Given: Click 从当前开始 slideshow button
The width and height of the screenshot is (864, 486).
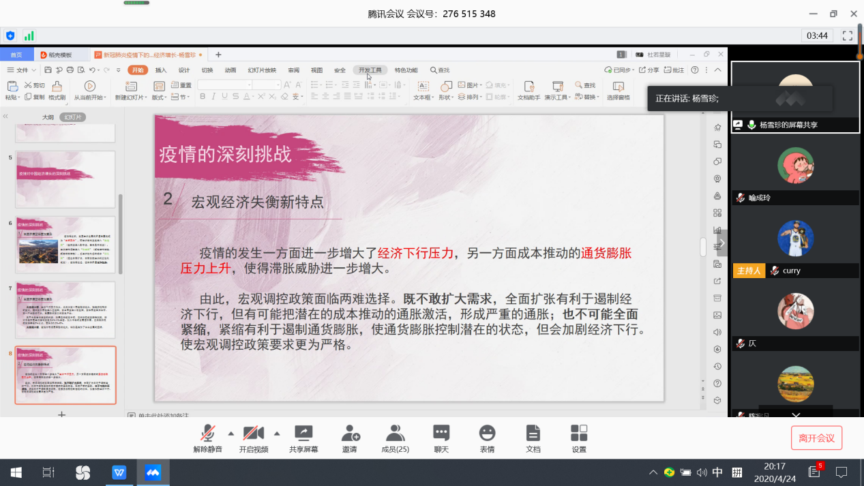Looking at the screenshot, I should (90, 91).
